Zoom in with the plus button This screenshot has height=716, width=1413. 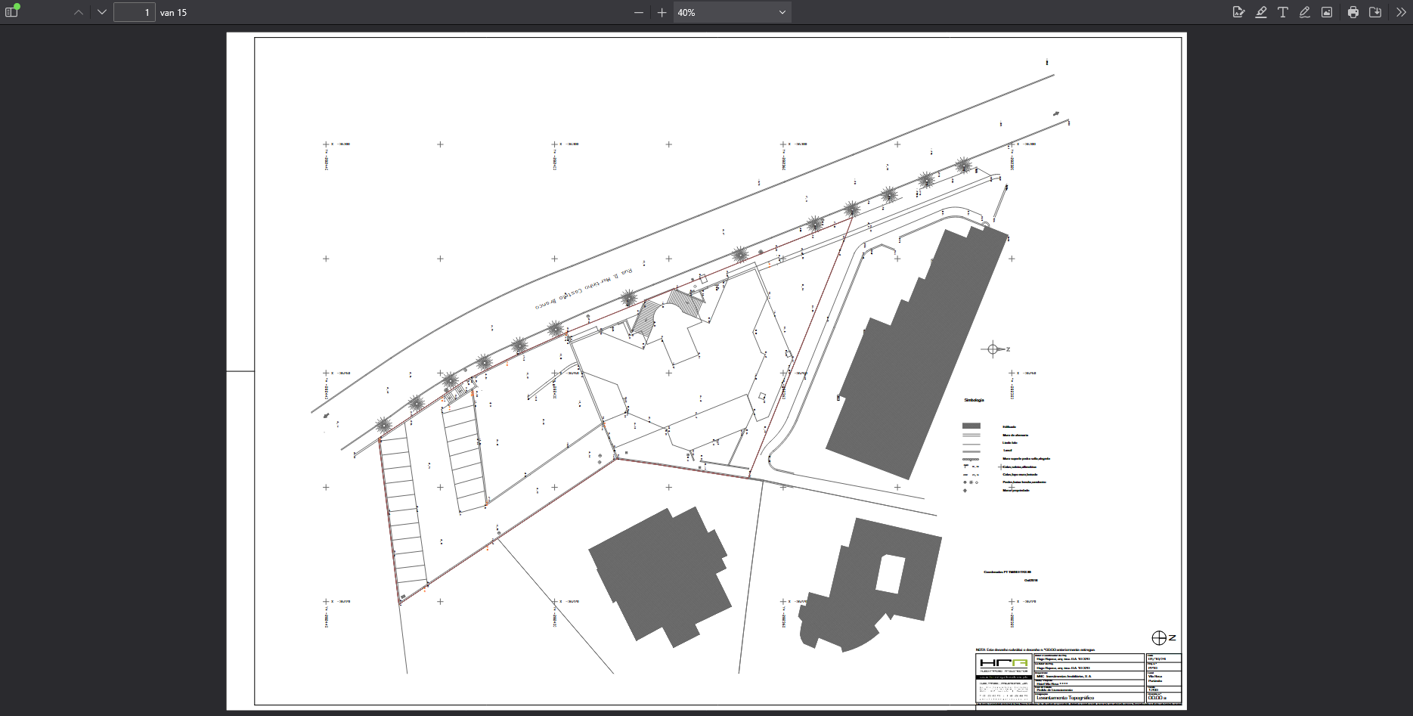(x=662, y=12)
